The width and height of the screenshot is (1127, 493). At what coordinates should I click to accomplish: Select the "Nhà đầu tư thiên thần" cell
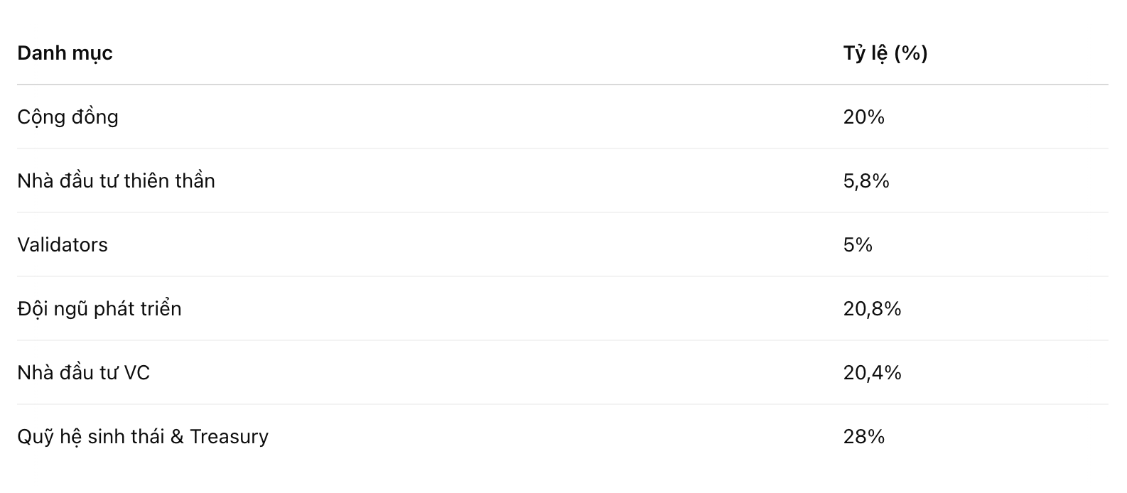116,180
